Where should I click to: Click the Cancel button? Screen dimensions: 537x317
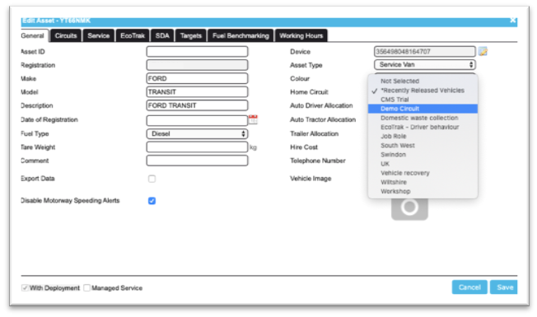click(469, 287)
